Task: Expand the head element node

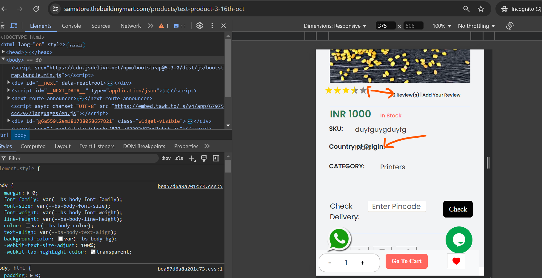Action: (3, 52)
